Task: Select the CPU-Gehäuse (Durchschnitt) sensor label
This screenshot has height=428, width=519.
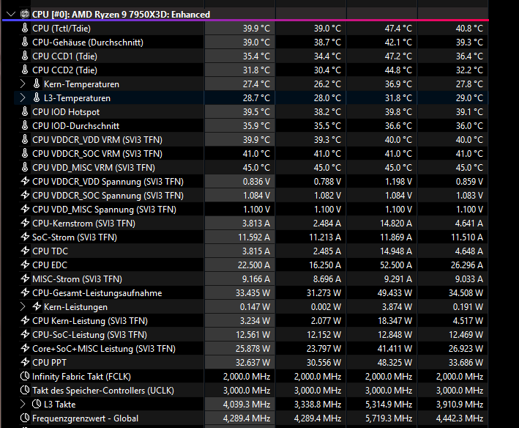Action: point(88,43)
